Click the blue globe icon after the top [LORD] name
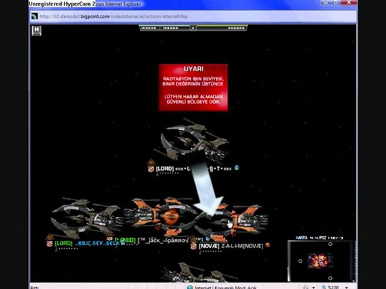Viewport: 386px width, 289px height. [x=236, y=168]
